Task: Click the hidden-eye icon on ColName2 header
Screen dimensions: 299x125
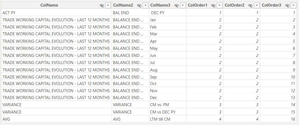Action: pyautogui.click(x=139, y=5)
